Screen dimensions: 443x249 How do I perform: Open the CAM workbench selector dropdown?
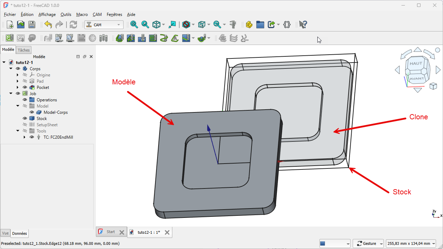(x=104, y=25)
